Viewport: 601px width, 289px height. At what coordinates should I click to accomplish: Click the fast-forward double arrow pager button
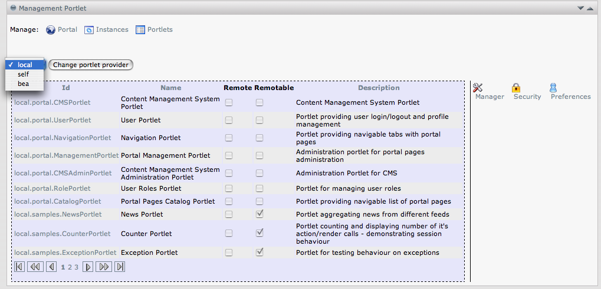[x=104, y=267]
